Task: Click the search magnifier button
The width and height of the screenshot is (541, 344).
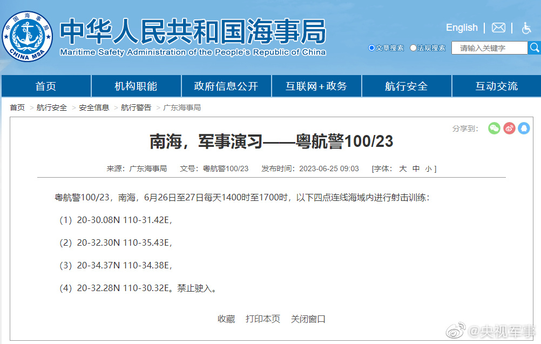Action: tap(535, 48)
